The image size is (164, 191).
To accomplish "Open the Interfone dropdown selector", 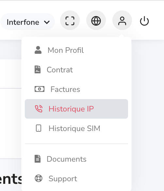I will (x=27, y=22).
